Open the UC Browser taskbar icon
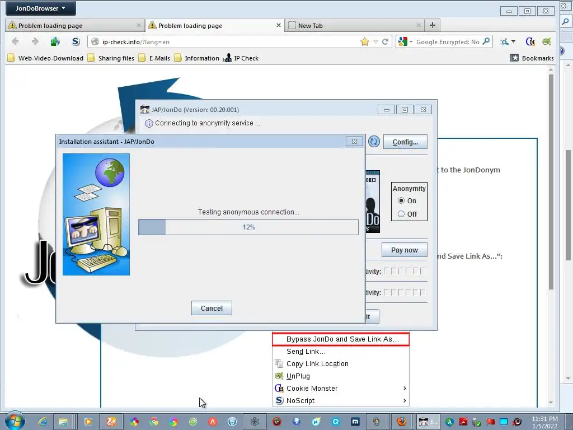 coord(111,422)
